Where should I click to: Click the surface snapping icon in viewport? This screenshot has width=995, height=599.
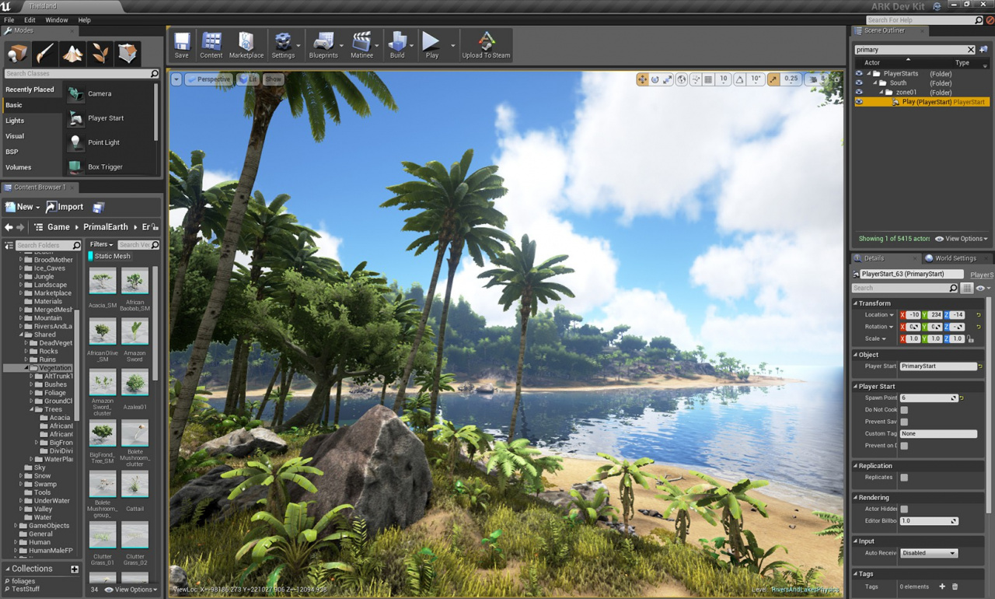click(696, 79)
